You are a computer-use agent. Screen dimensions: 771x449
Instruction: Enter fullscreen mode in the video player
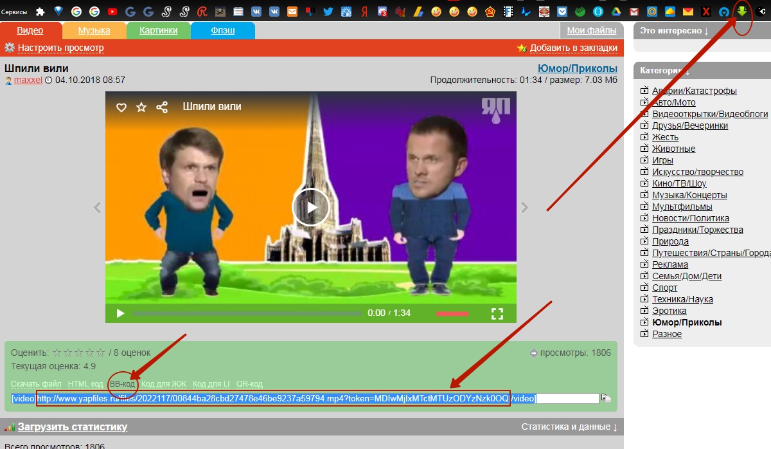(497, 313)
